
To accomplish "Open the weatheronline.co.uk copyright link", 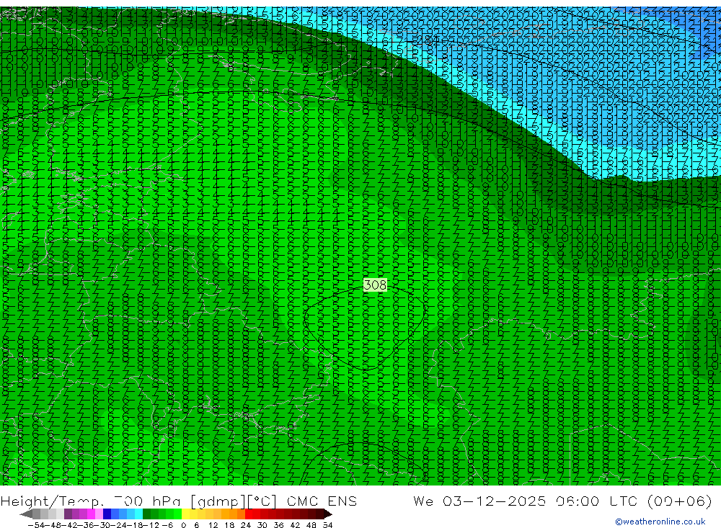I will point(660,522).
